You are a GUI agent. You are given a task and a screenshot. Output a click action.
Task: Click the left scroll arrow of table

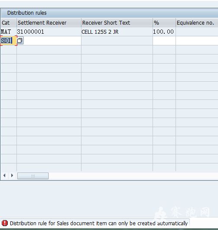click(4, 176)
